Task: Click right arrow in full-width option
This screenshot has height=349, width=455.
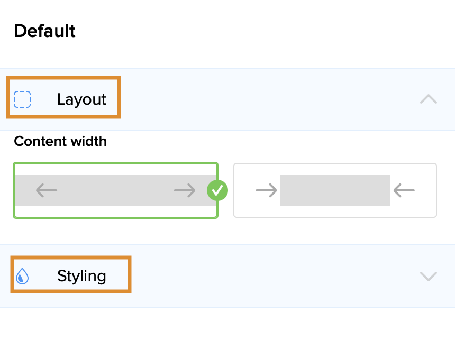Action: click(185, 190)
